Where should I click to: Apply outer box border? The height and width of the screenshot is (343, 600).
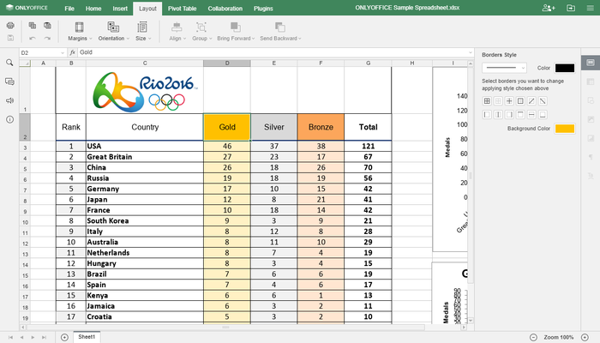click(520, 101)
